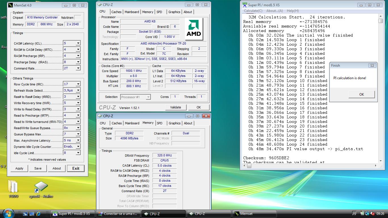Switch to Graphics tab in lower CPU-Z
The image size is (388, 218).
[x=174, y=123]
